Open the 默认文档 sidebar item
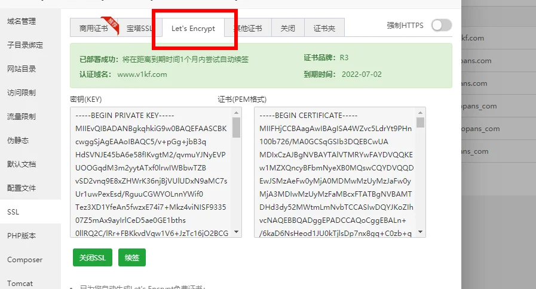The height and width of the screenshot is (289, 536). tap(22, 164)
